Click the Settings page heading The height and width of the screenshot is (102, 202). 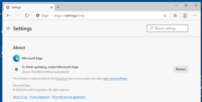tap(22, 29)
